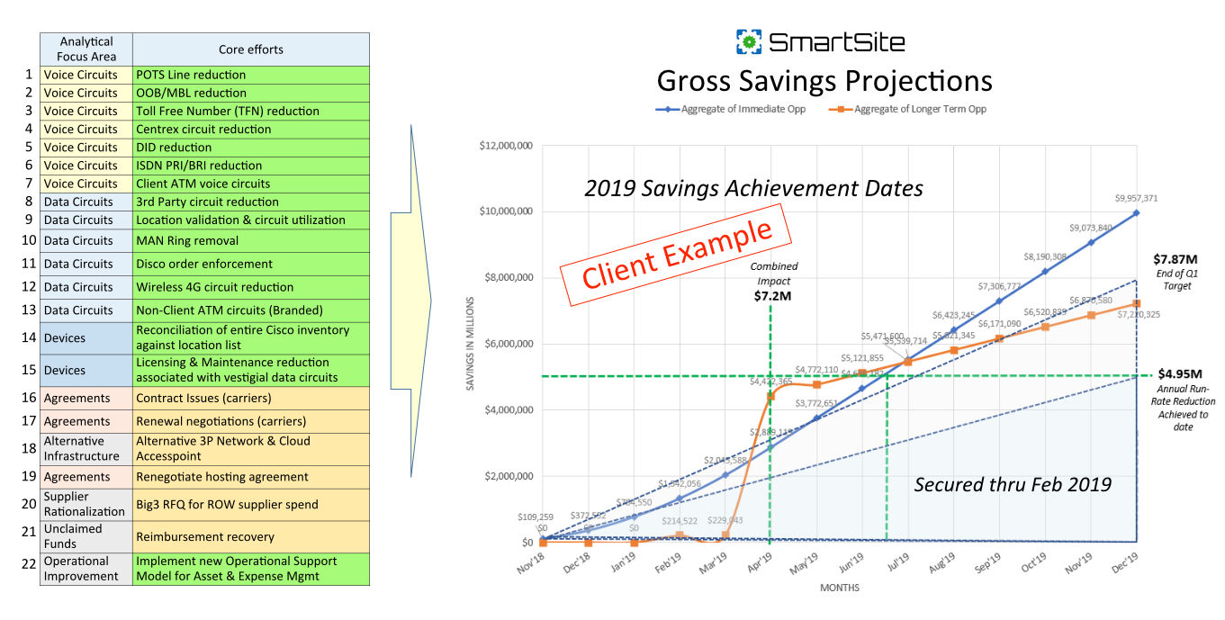
Task: Click 'ISDN PRI/BRI reduction' cell
Action: 251,166
